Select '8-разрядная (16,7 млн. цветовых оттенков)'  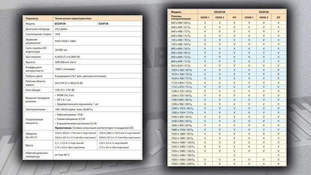click(x=81, y=76)
